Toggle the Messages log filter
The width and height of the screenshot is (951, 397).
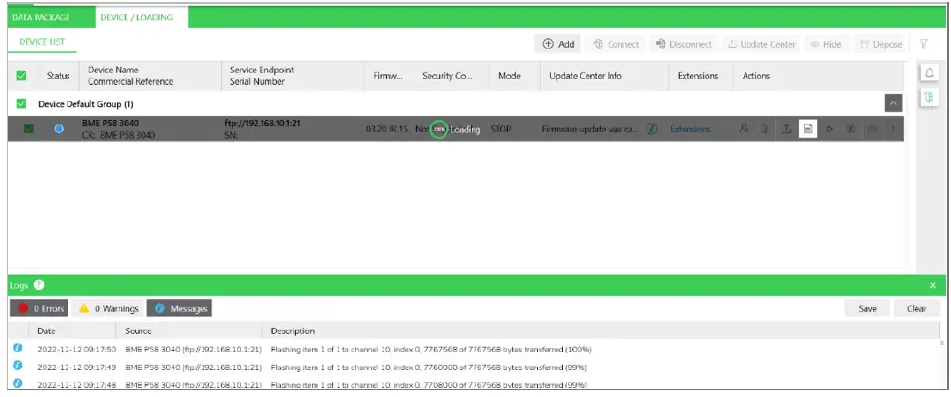click(180, 308)
